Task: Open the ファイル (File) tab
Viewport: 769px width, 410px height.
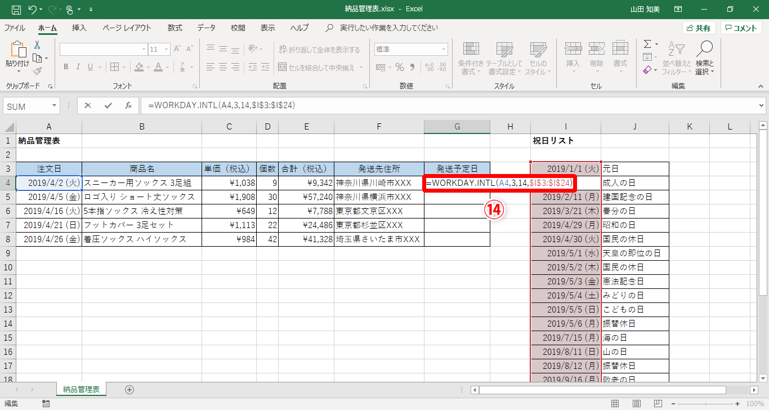Action: pos(15,28)
